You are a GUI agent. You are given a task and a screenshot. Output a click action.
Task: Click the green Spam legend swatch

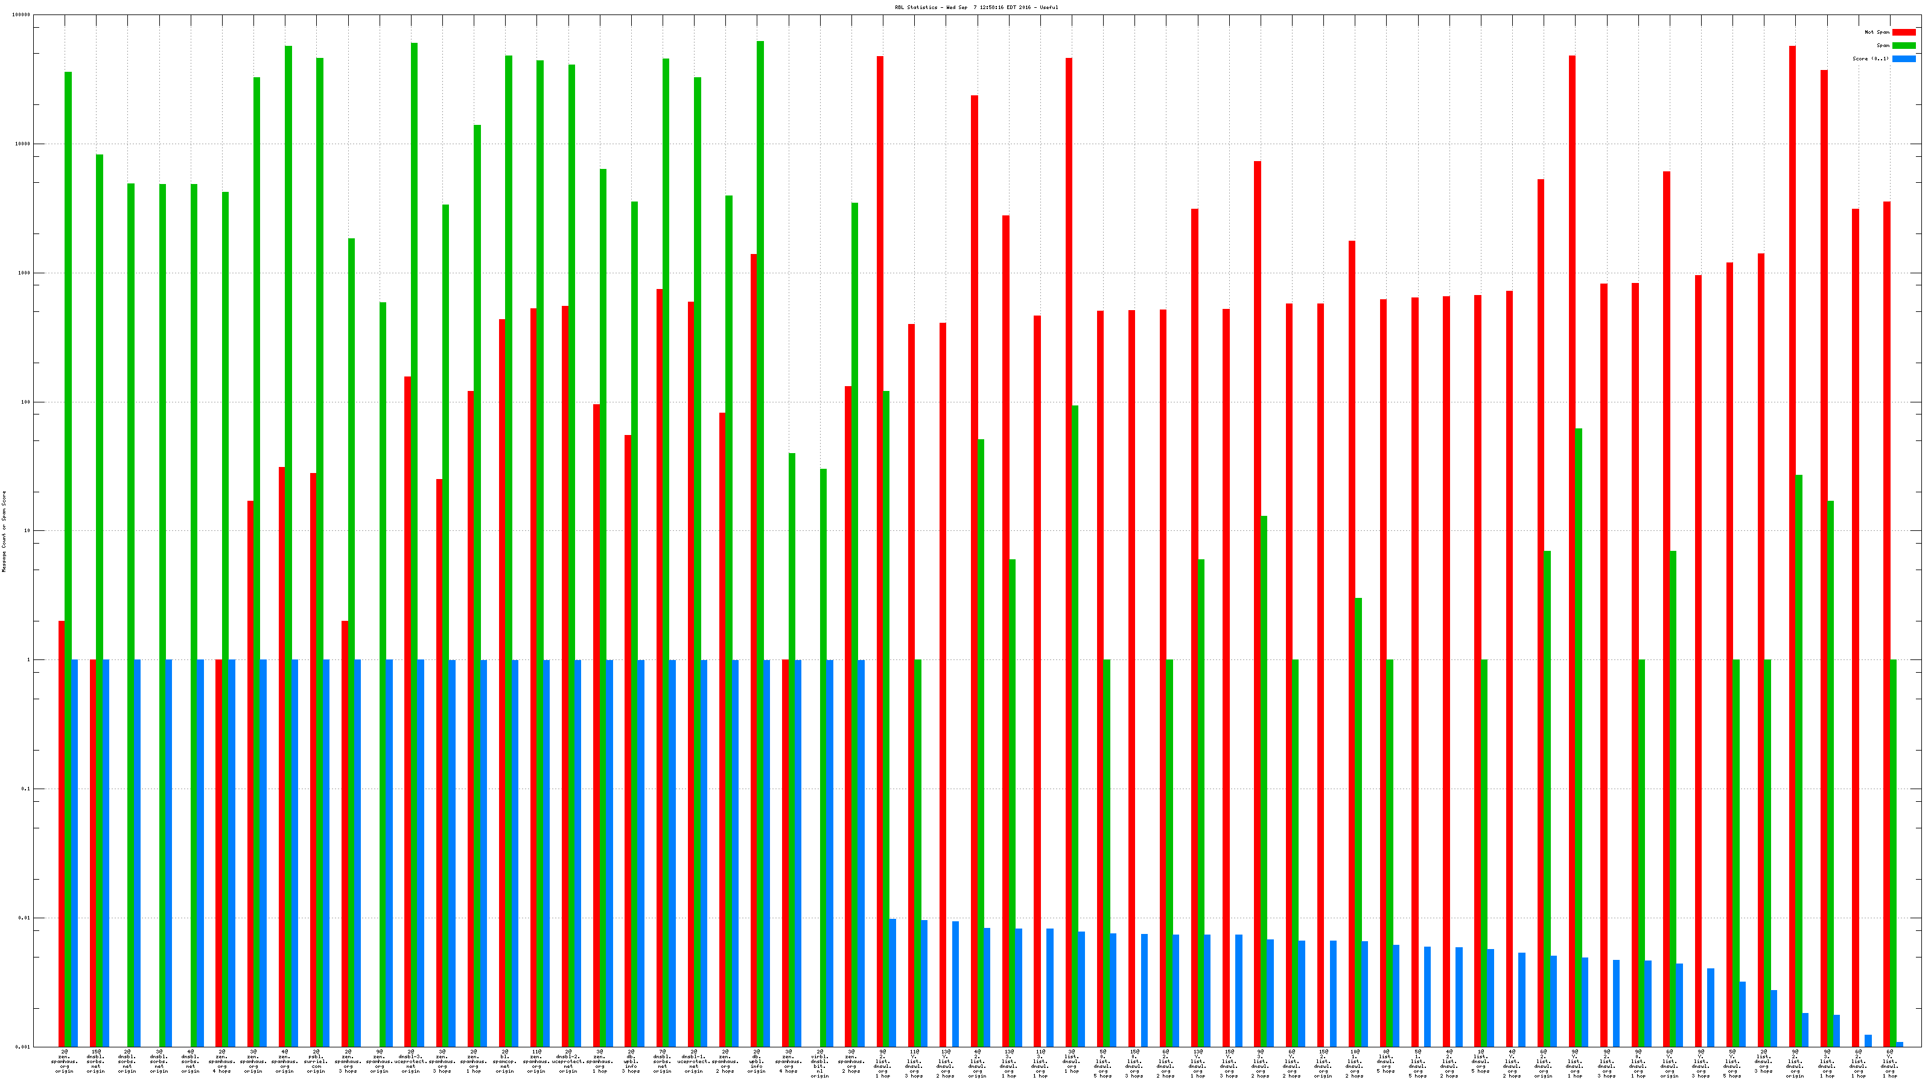pyautogui.click(x=1903, y=46)
